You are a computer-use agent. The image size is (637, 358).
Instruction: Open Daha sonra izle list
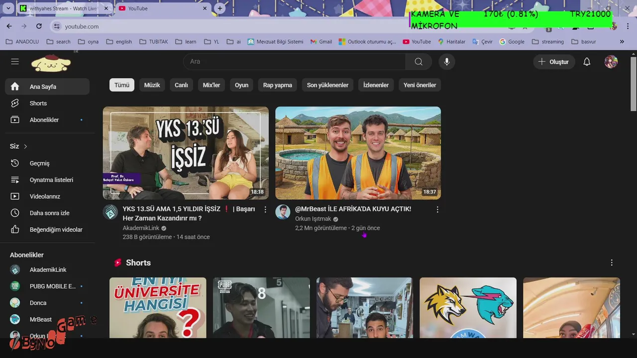pyautogui.click(x=47, y=213)
